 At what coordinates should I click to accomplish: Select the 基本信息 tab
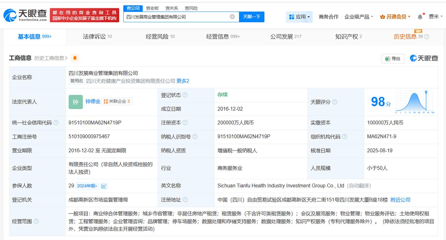tap(34, 37)
